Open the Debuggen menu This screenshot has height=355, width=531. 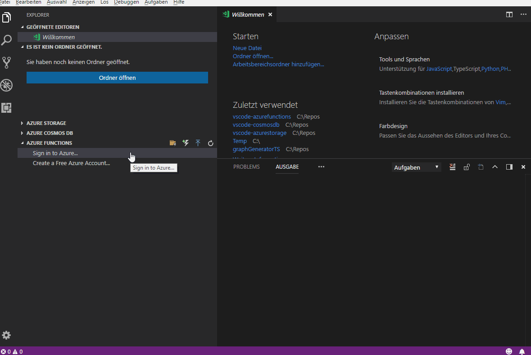(x=126, y=2)
